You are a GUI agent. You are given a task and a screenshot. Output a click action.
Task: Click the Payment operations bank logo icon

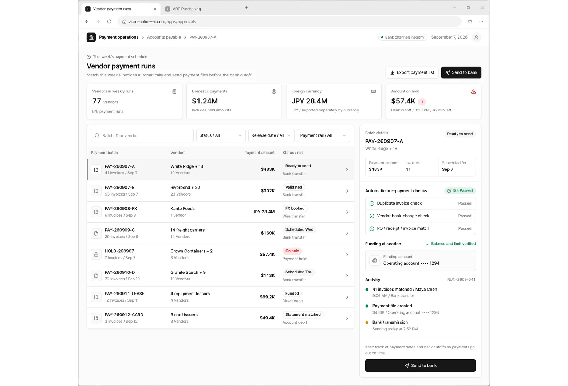(91, 37)
